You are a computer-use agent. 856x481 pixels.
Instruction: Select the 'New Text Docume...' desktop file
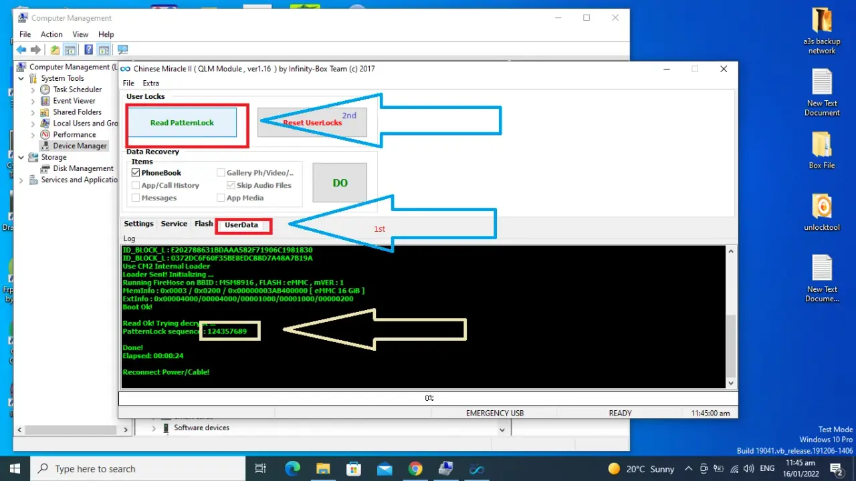(x=822, y=279)
